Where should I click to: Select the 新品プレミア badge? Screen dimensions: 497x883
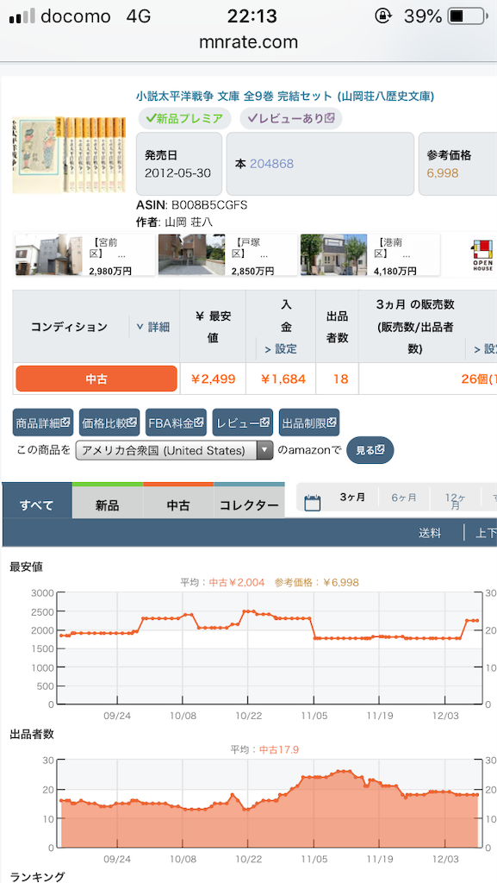pyautogui.click(x=184, y=118)
